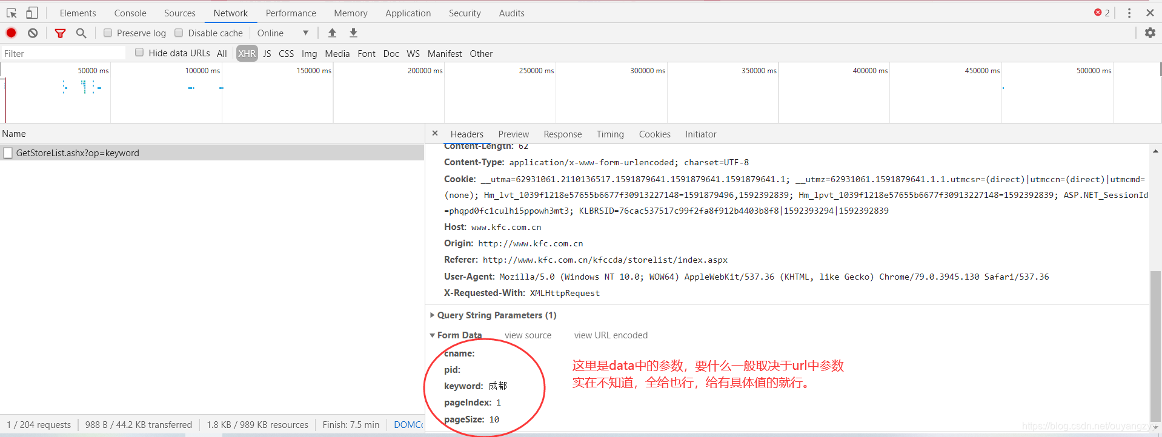Filter requests by XHR
This screenshot has height=437, width=1162.
pyautogui.click(x=247, y=53)
